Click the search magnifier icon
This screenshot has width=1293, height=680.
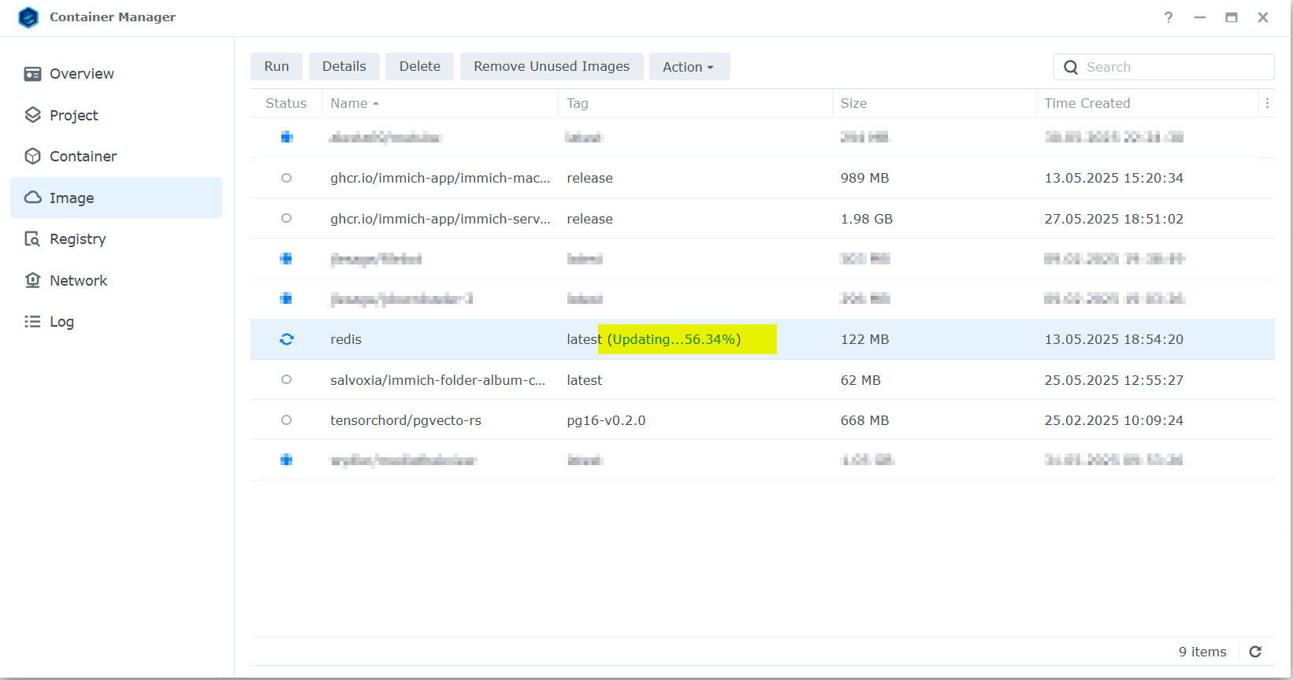click(x=1071, y=67)
